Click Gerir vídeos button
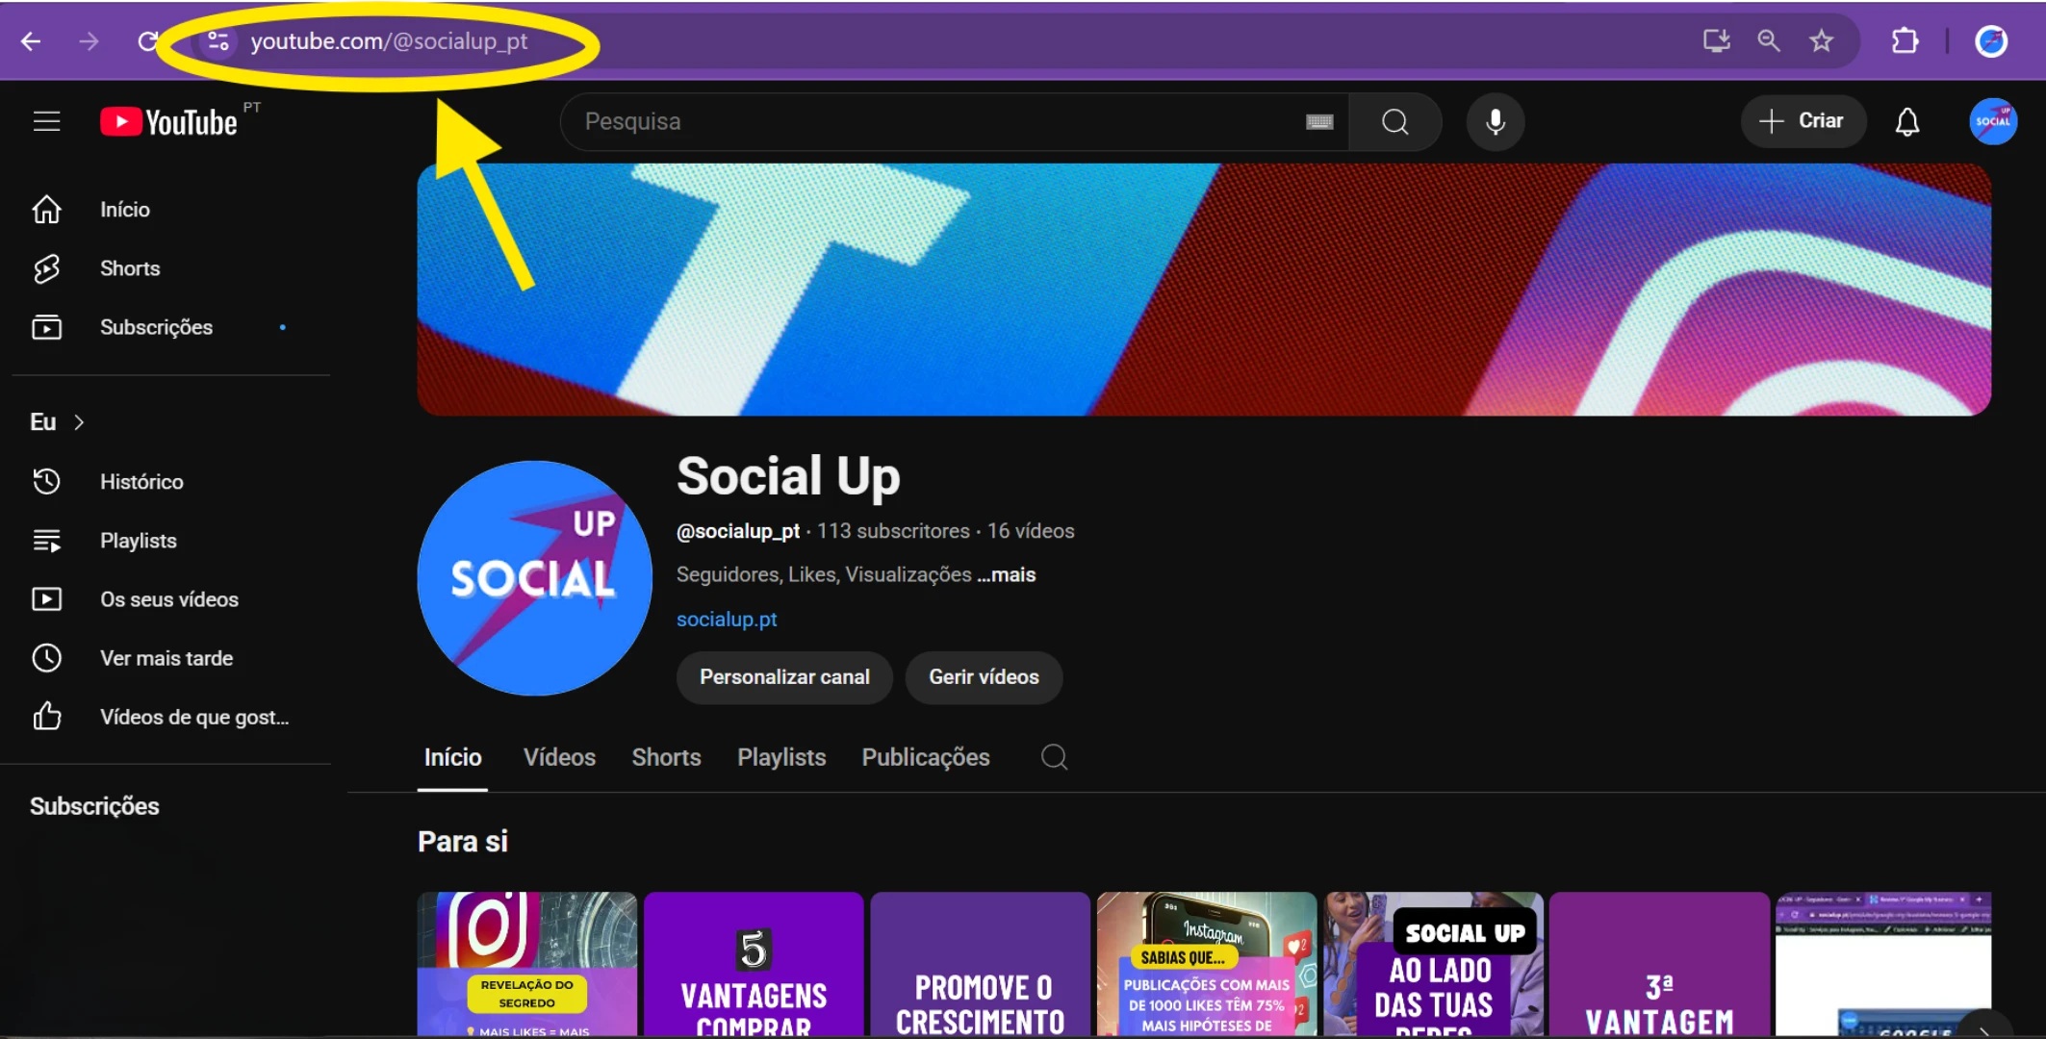2046x1039 pixels. pyautogui.click(x=984, y=677)
